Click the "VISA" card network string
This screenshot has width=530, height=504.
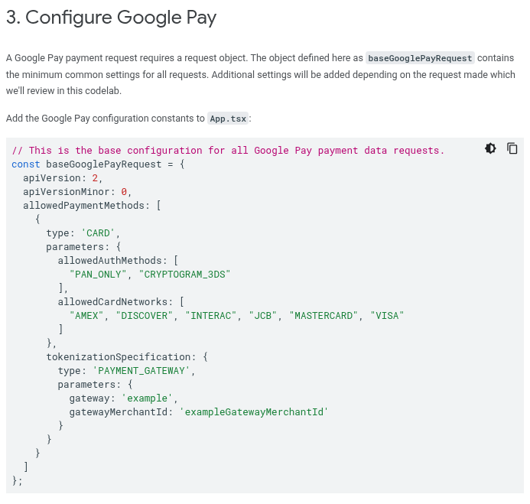point(387,316)
